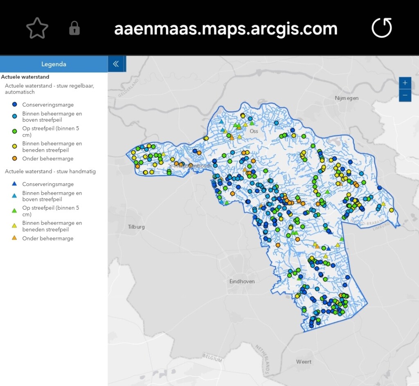
Task: Click the orange Onder beheermarge triangle symbol
Action: tap(14, 238)
